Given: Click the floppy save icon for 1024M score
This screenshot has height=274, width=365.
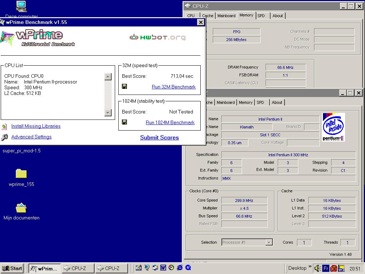Looking at the screenshot, I should click(x=124, y=122).
